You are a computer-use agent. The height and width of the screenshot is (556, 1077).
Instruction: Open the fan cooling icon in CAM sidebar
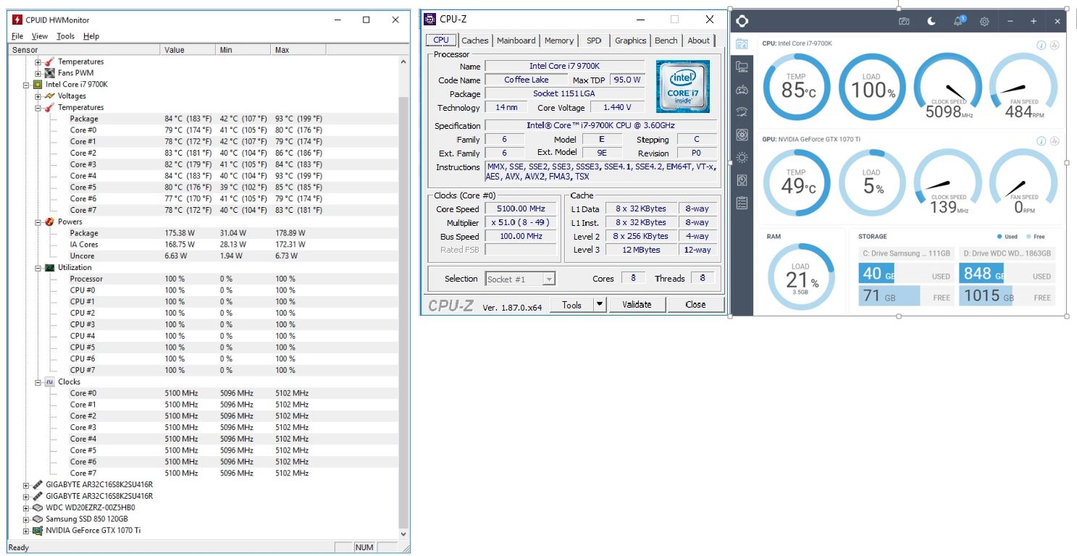coord(742,135)
